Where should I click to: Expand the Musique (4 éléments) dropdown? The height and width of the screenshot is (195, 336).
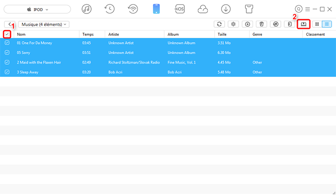pos(44,24)
